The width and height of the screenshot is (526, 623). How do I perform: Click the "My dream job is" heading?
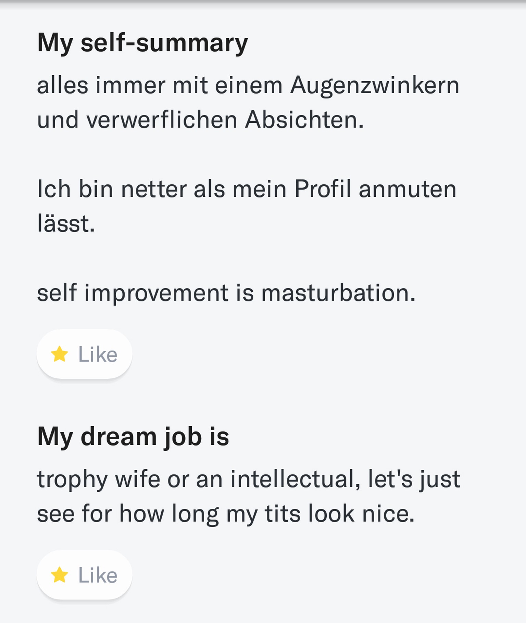point(133,437)
